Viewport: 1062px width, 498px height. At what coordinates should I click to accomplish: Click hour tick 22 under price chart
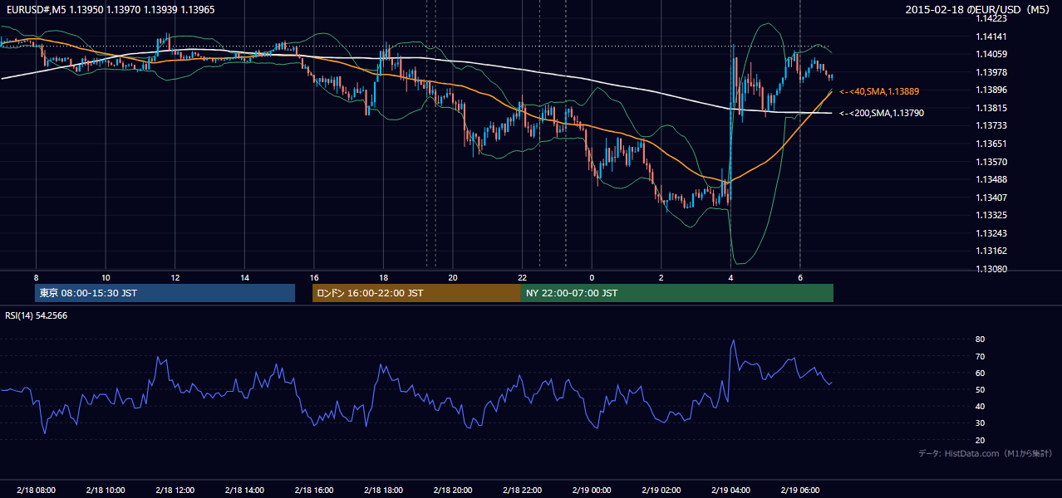pyautogui.click(x=523, y=277)
